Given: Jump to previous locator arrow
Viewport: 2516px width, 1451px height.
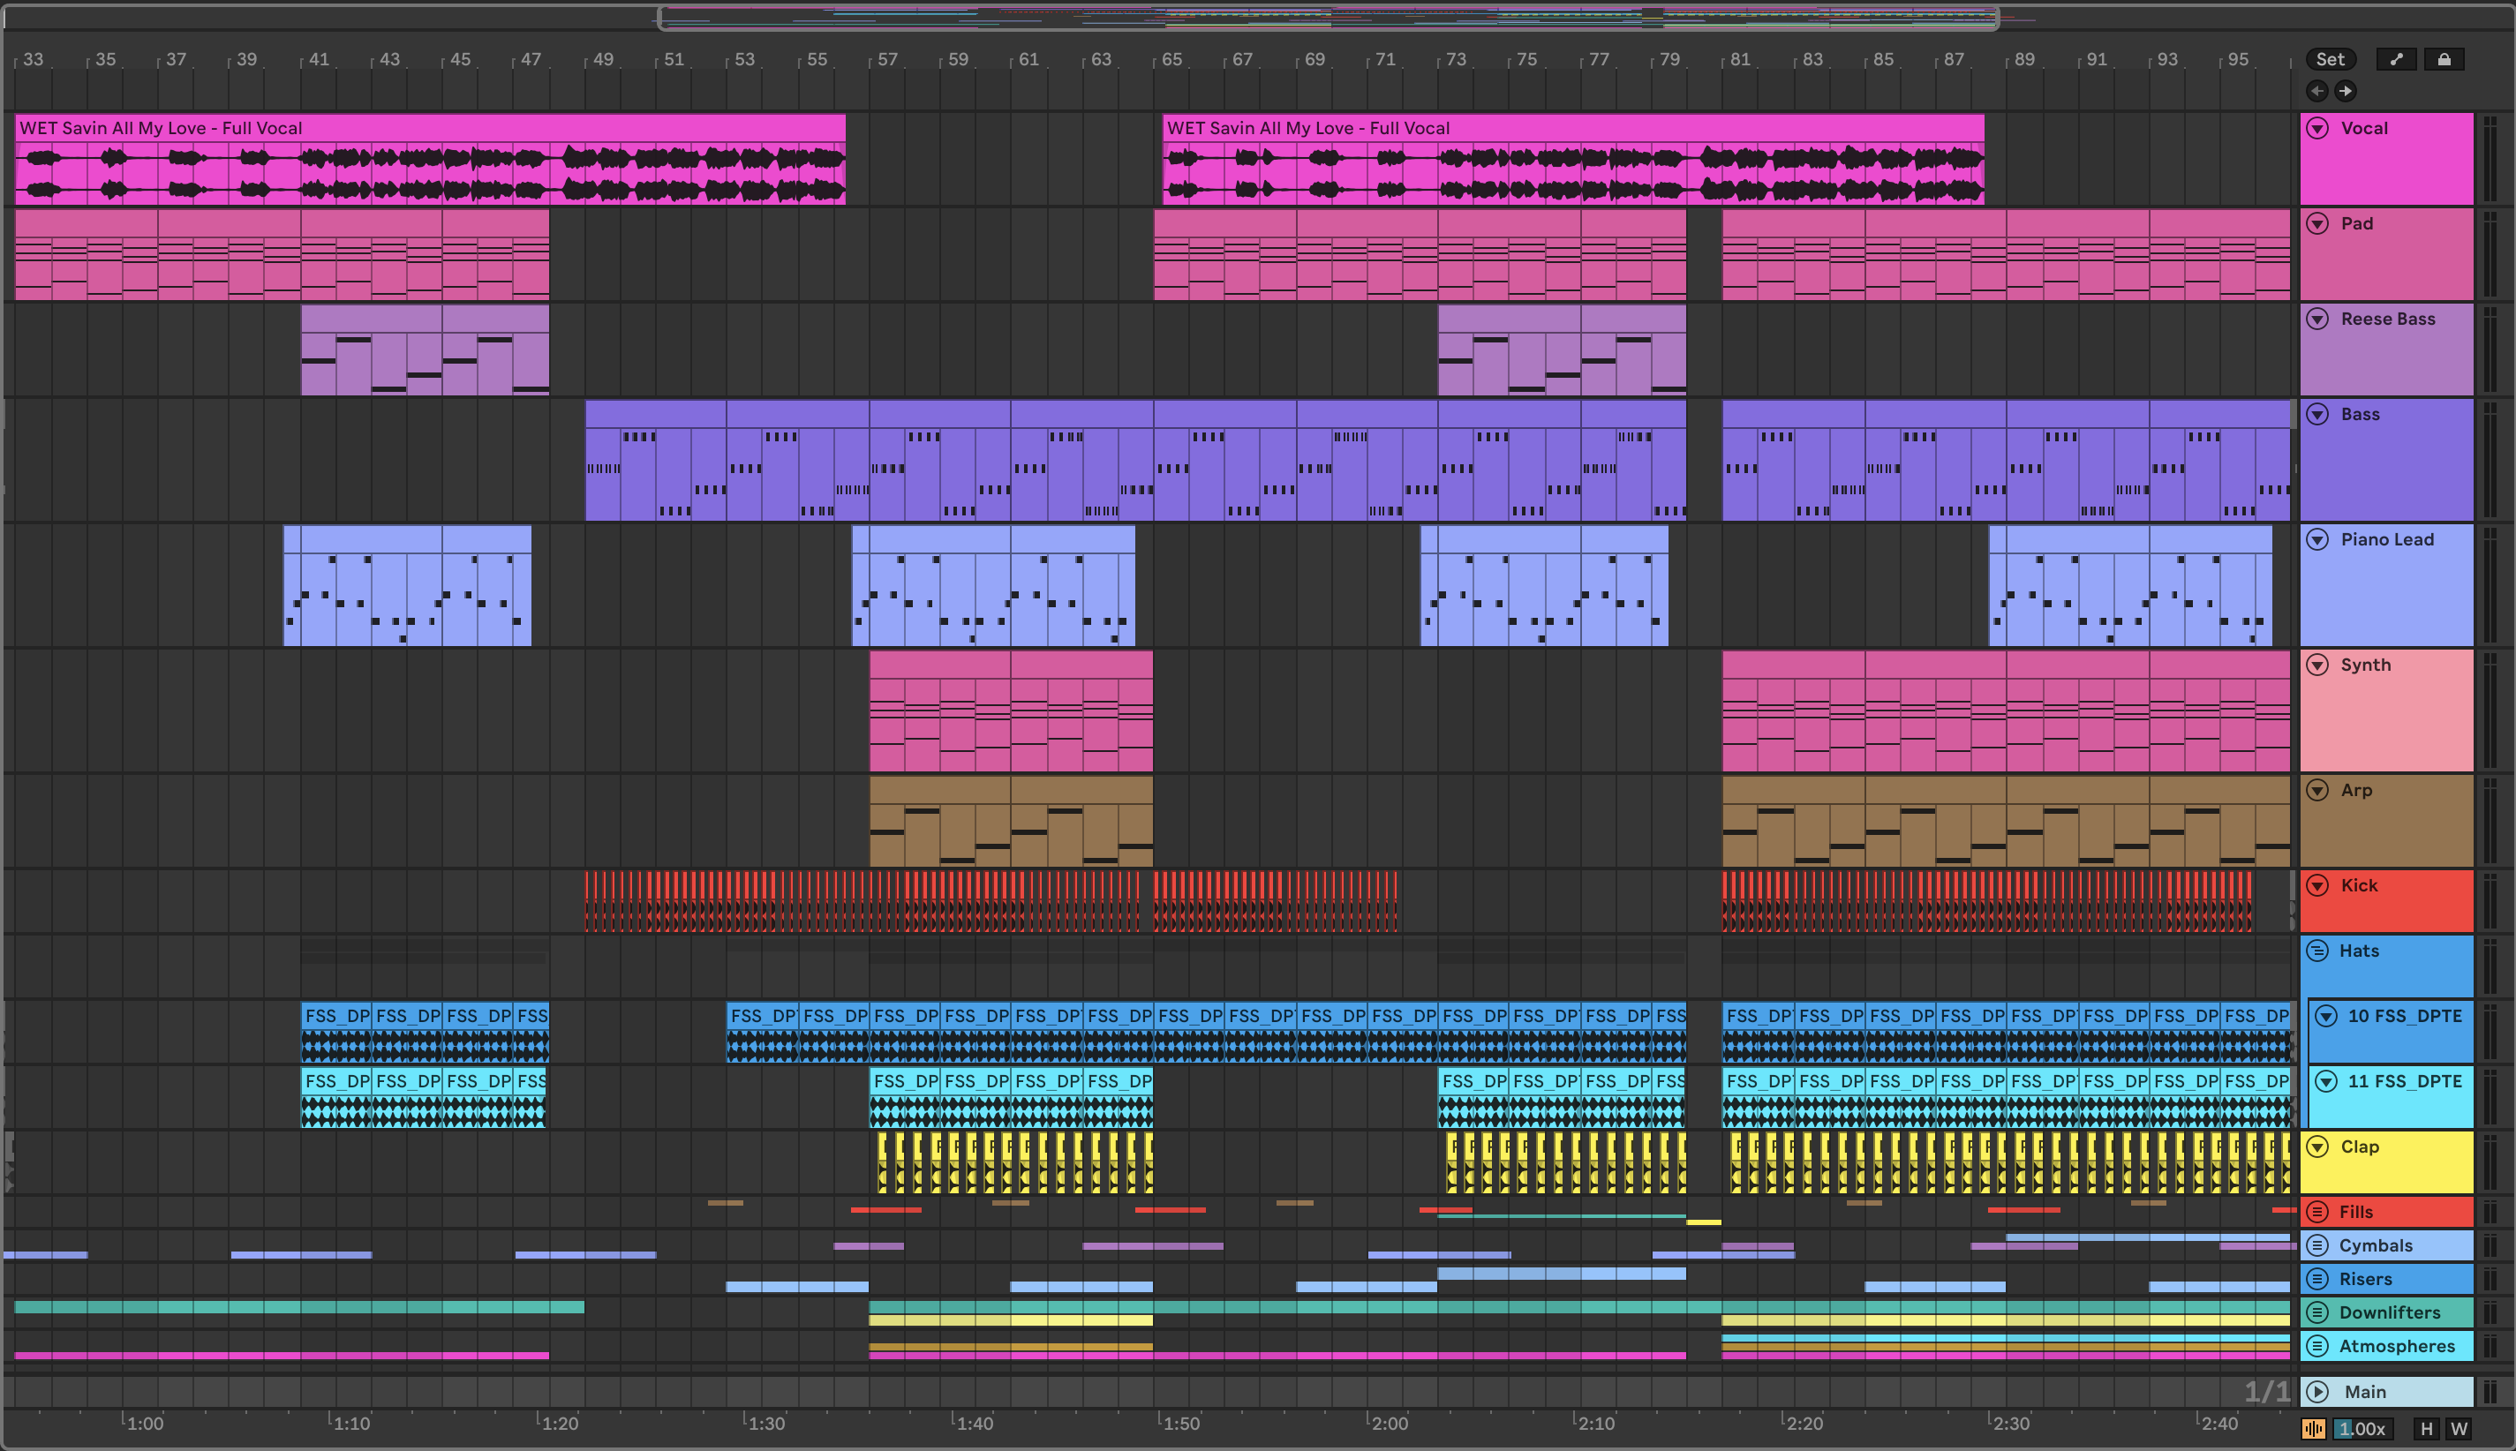Looking at the screenshot, I should coord(2317,92).
